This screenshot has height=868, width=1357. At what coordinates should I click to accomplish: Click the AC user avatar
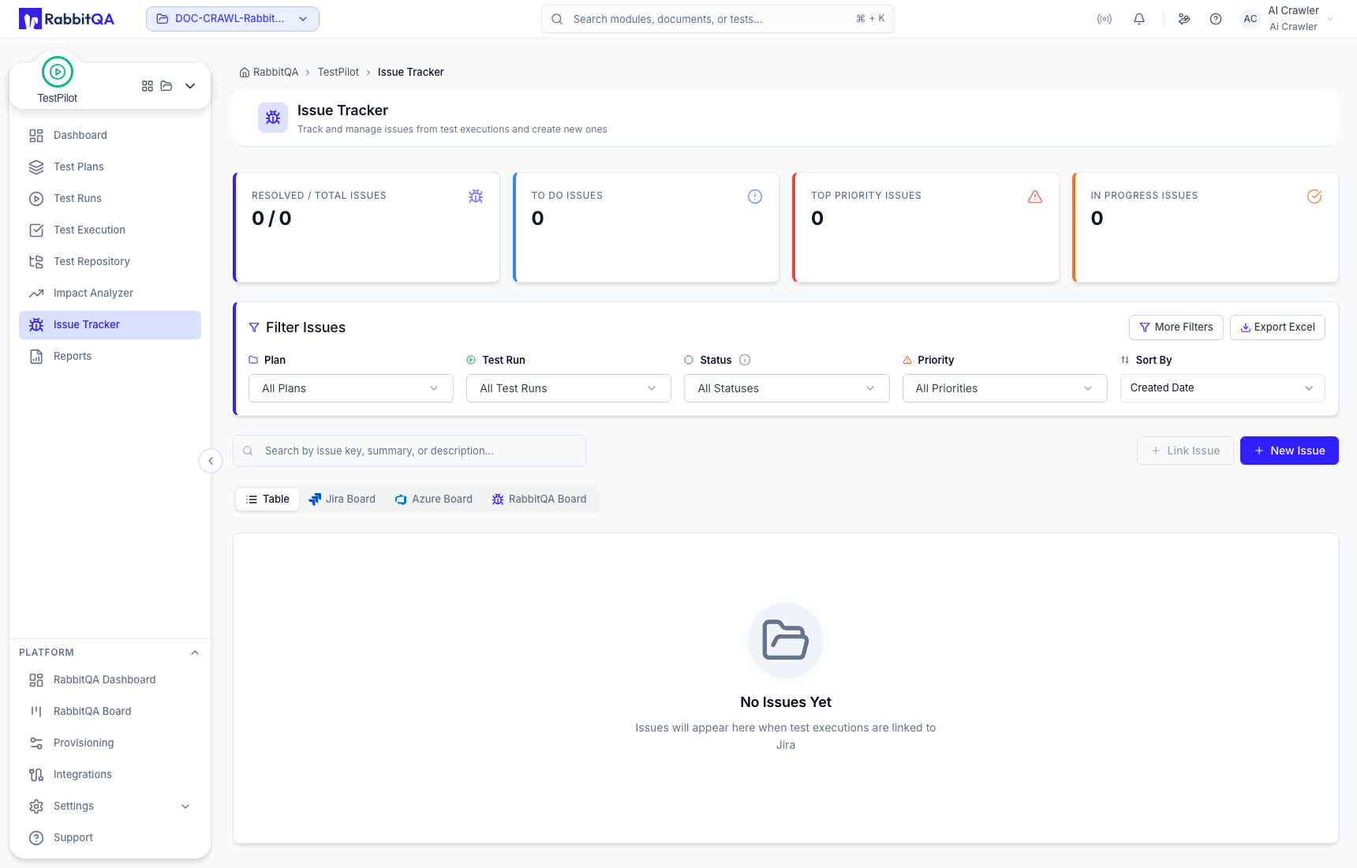pyautogui.click(x=1250, y=19)
